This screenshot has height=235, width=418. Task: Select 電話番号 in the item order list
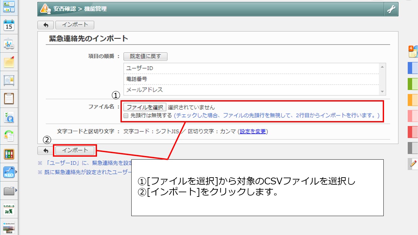(x=251, y=79)
